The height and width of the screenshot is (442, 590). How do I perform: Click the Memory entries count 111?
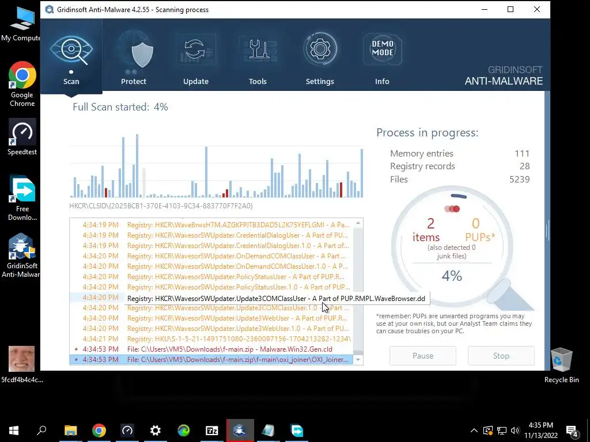522,153
